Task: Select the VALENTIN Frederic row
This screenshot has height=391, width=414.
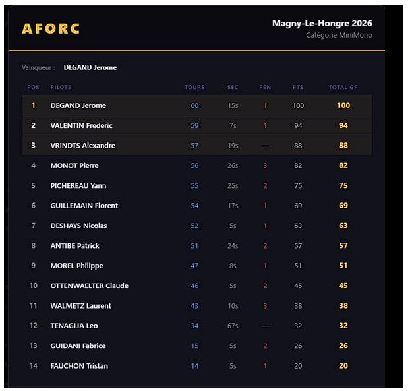Action: pos(197,125)
